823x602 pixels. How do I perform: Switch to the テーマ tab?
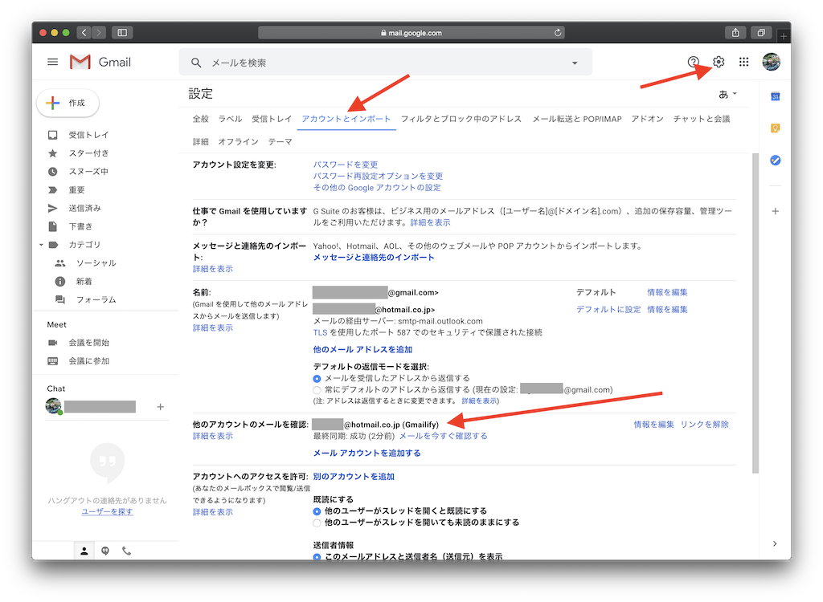click(280, 142)
